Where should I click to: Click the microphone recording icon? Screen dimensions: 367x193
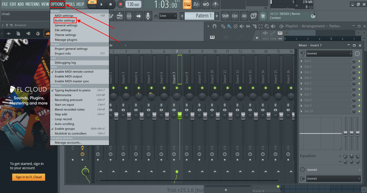pyautogui.click(x=148, y=16)
